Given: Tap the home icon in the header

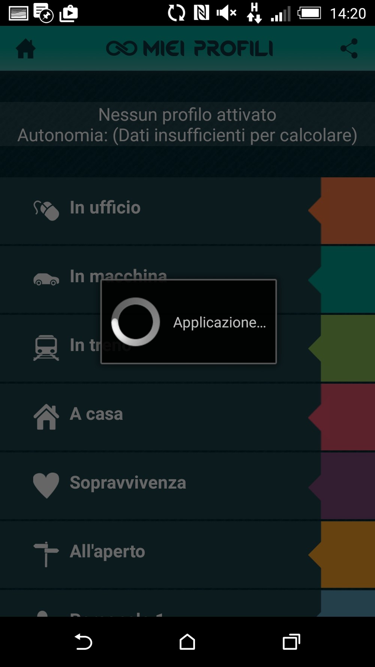Looking at the screenshot, I should (x=26, y=49).
